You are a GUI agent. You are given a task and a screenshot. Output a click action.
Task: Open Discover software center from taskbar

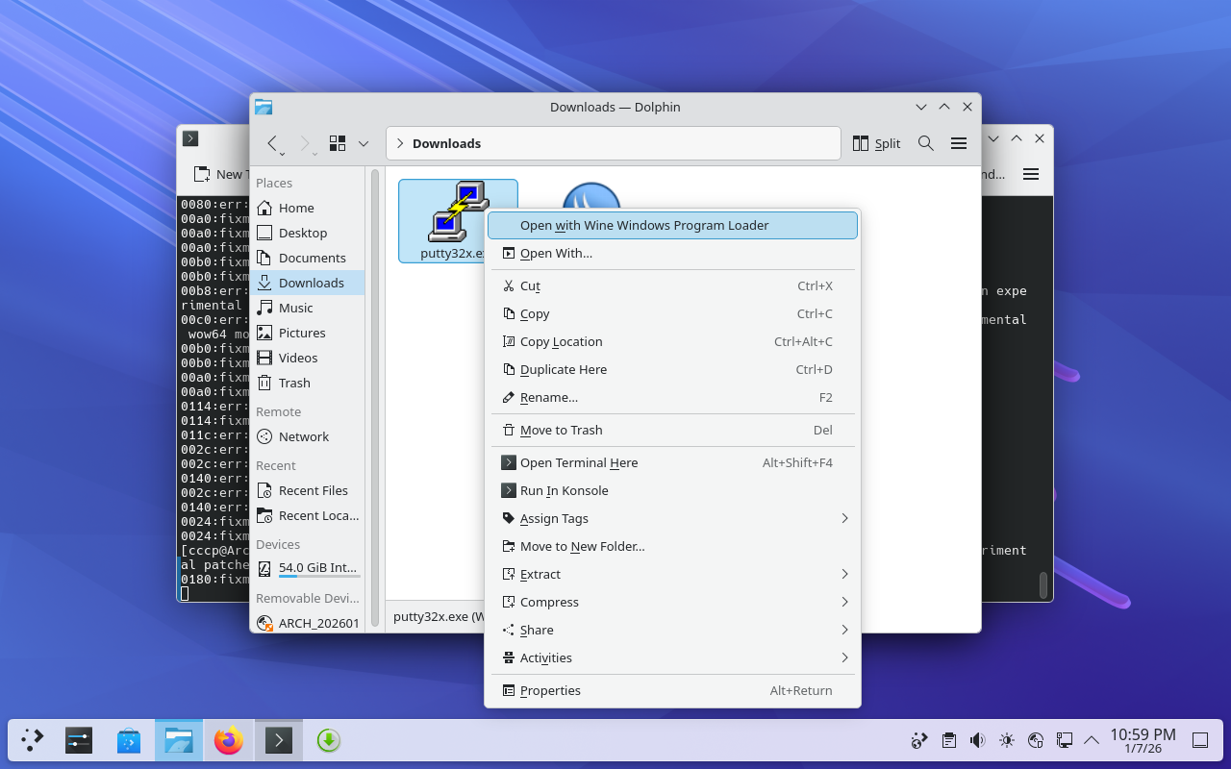129,740
